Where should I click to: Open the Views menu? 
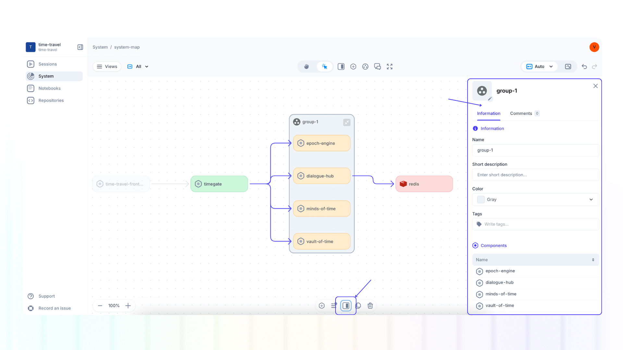107,66
